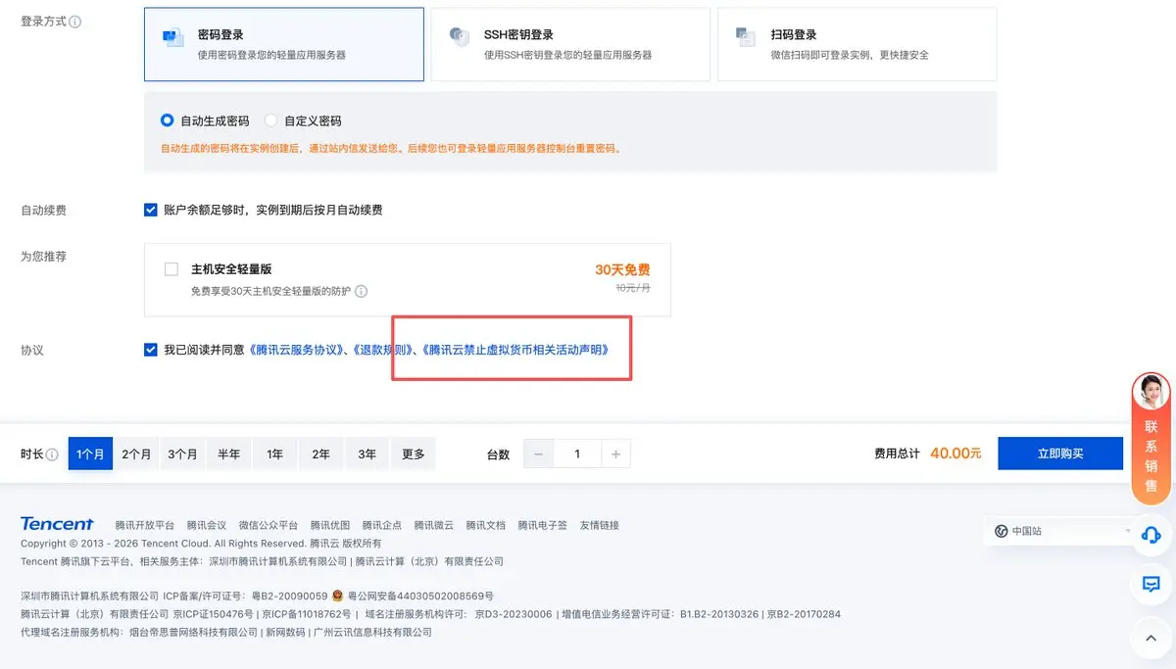Select the SSH密钥登录 login method card
Image resolution: width=1176 pixels, height=669 pixels.
point(570,44)
